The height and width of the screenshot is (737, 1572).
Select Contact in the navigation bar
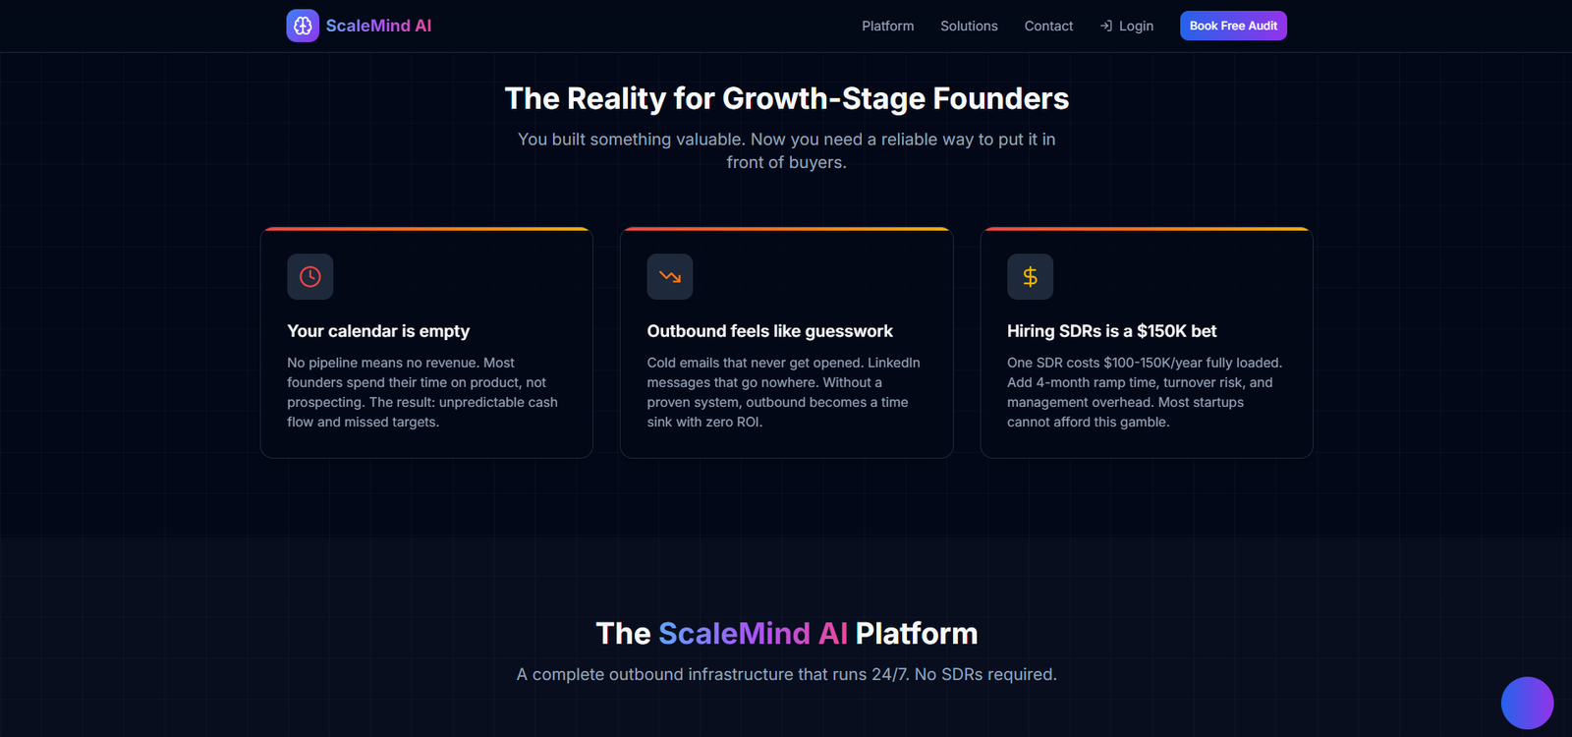(1048, 26)
